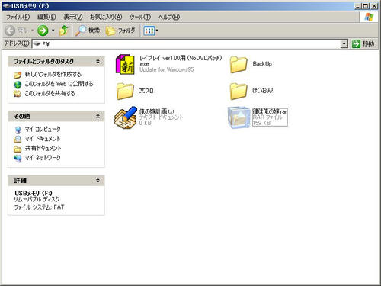Click the share folder task icon
Screen dimensions: 381x286
tap(18, 94)
